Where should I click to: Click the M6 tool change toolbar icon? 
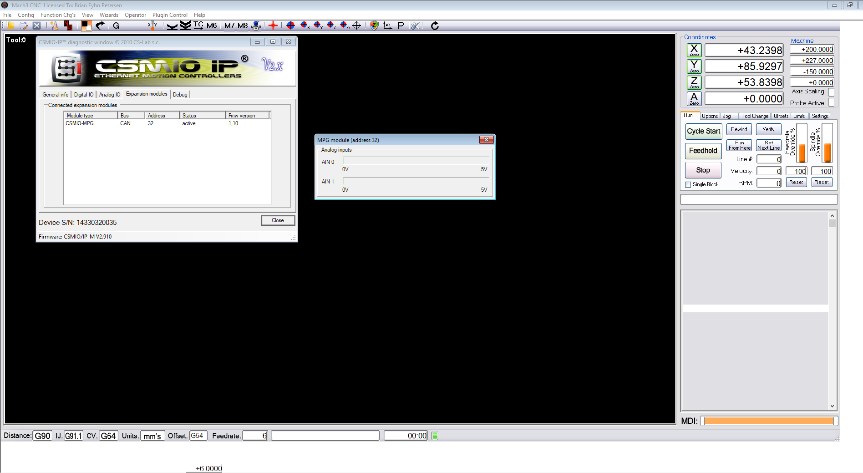(x=212, y=25)
